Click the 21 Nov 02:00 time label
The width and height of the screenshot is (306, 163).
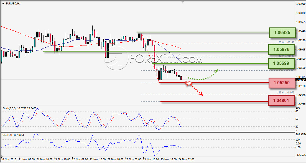point(27,159)
